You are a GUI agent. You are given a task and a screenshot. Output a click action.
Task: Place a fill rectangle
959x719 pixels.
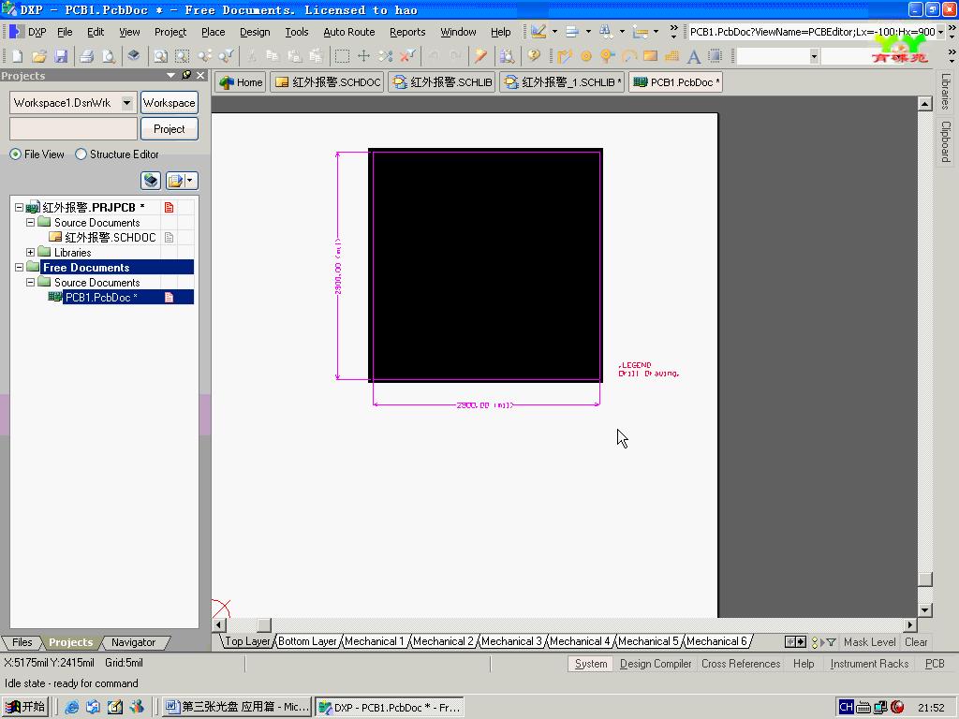tap(650, 56)
